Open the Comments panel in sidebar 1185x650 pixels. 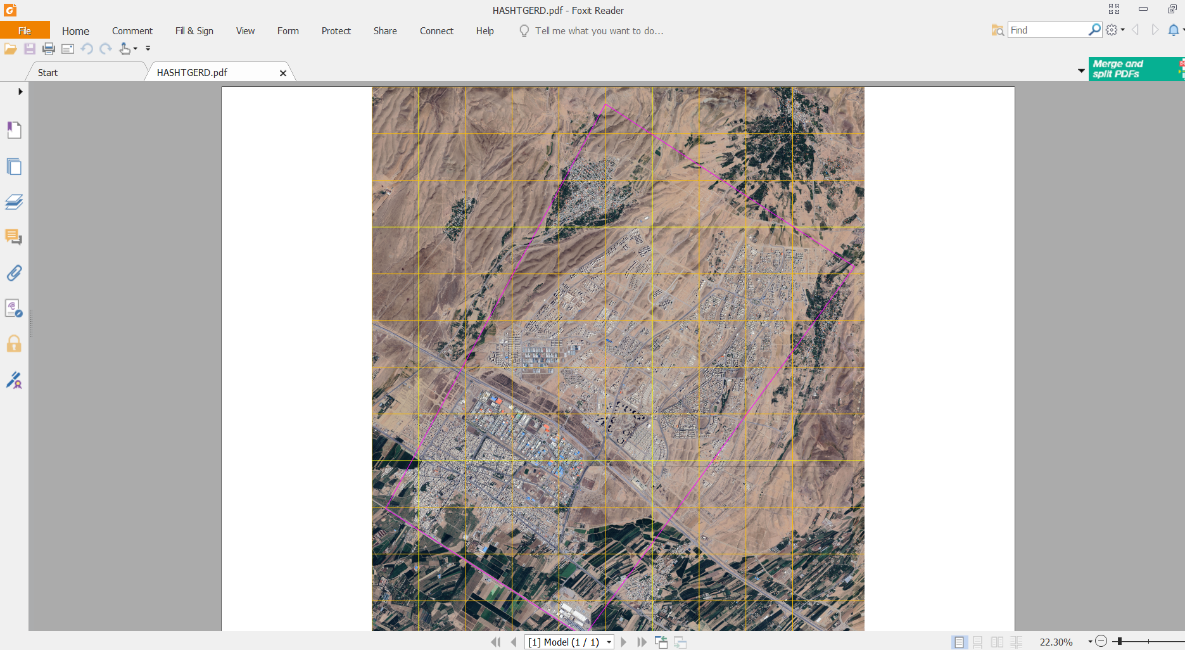[14, 237]
